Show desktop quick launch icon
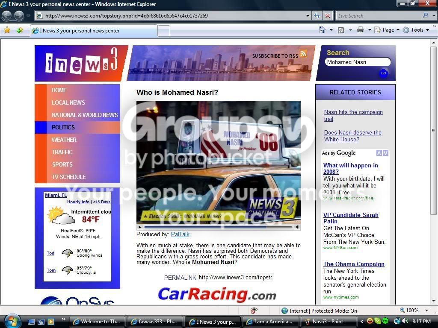Screen dimensions: 438x328 click(x=31, y=322)
